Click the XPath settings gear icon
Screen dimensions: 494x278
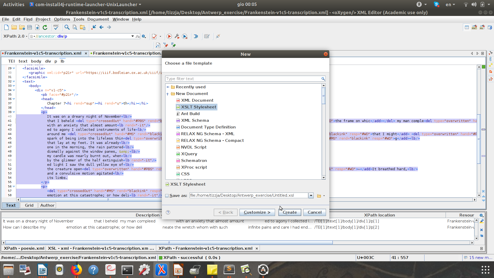(144, 36)
